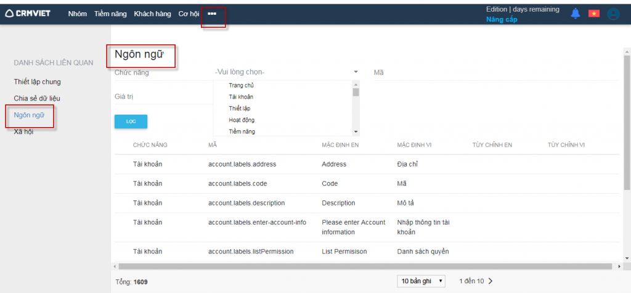Viewport: 631px width, 293px height.
Task: Go to next page arrow
Action: (491, 281)
